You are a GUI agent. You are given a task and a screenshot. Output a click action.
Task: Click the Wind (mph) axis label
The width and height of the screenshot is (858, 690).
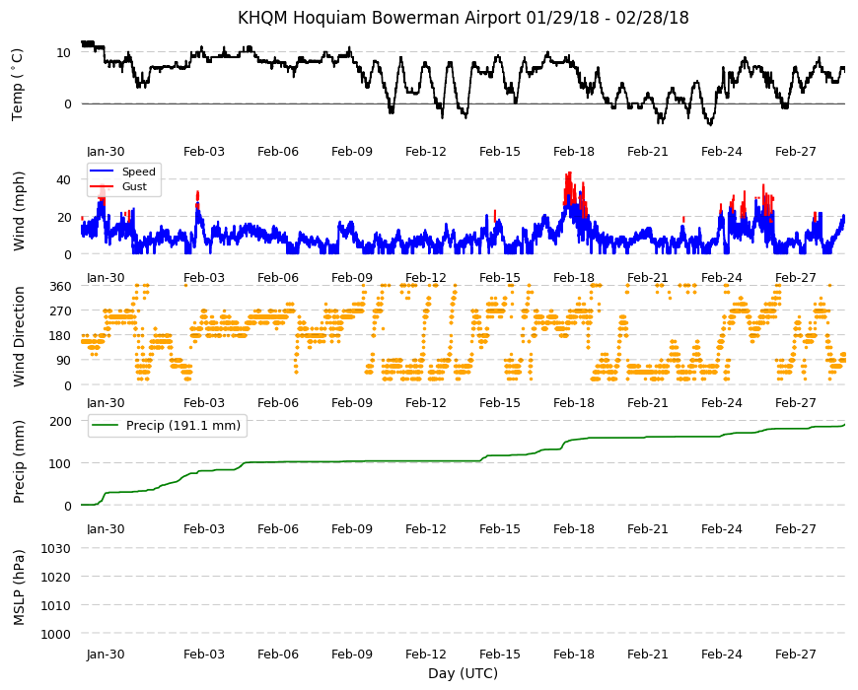coord(19,211)
